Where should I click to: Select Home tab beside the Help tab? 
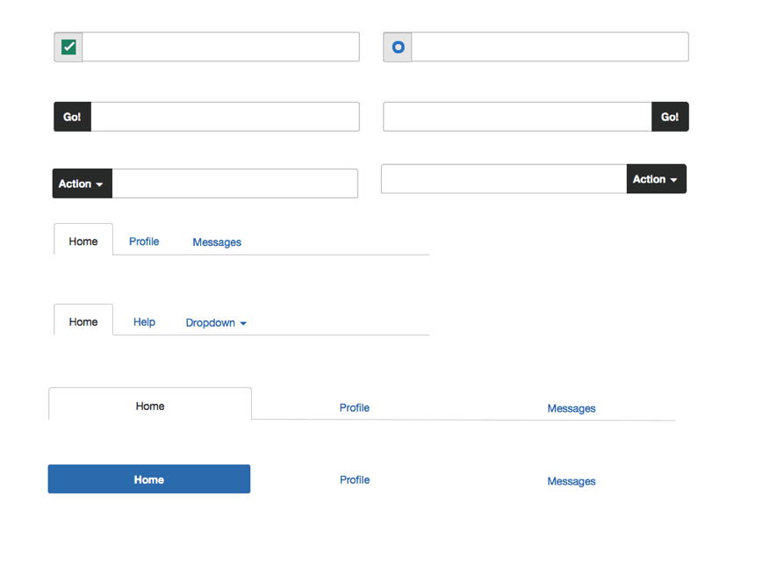[x=83, y=321]
